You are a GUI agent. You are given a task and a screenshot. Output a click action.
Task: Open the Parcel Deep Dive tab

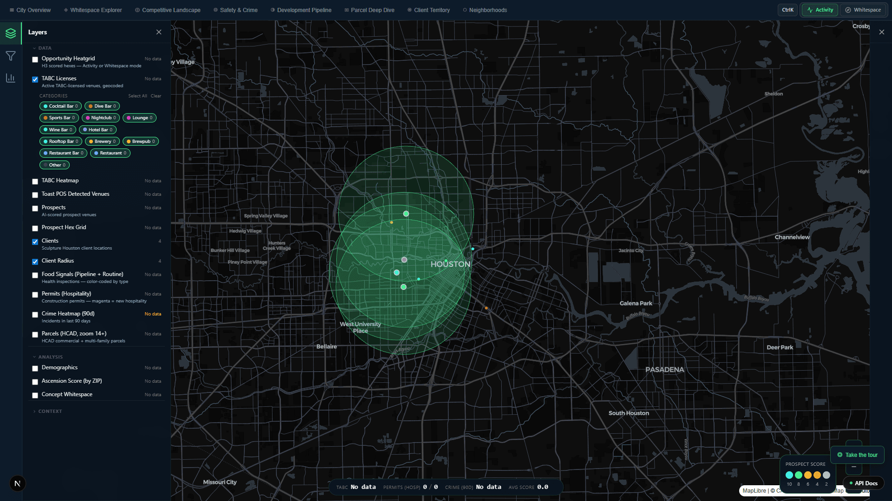click(369, 10)
